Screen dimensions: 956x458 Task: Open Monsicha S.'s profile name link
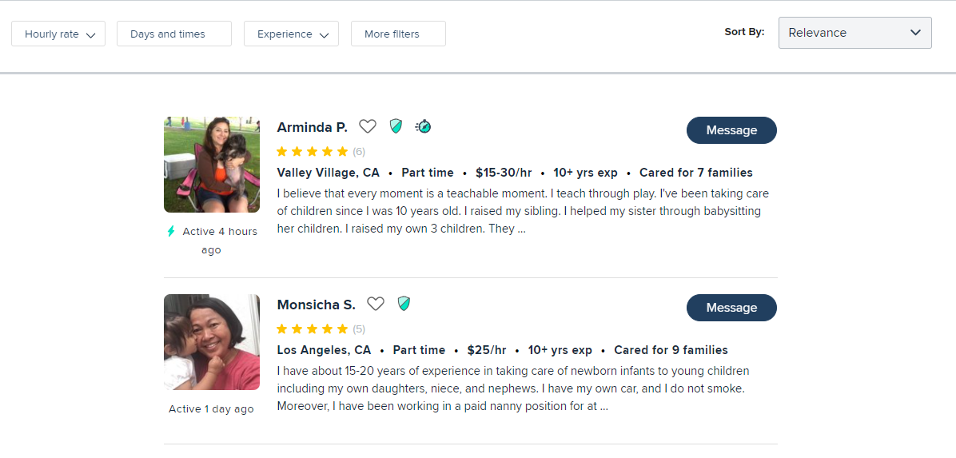316,305
